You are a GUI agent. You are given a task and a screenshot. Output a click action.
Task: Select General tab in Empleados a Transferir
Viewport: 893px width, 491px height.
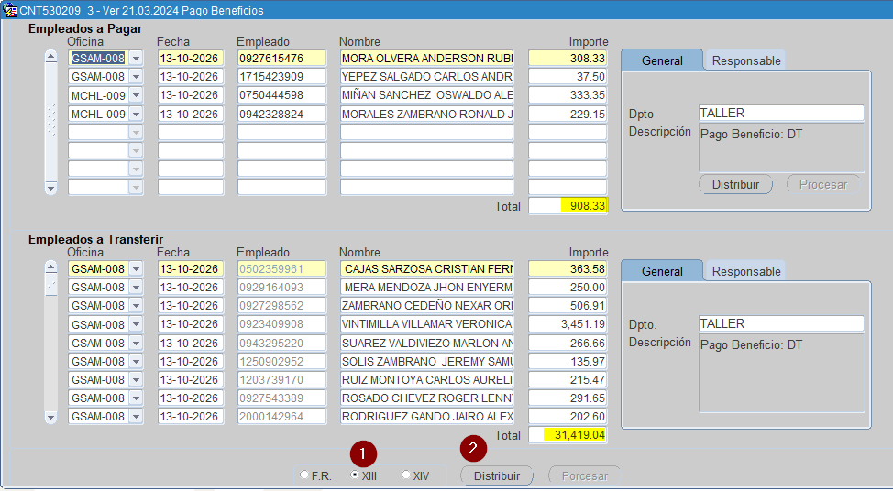tap(662, 271)
